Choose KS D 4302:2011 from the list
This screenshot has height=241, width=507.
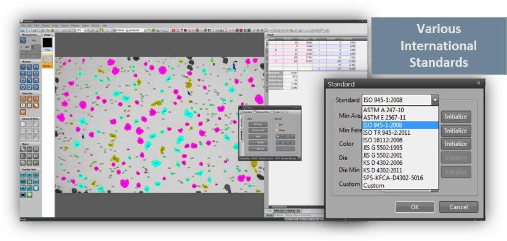400,170
